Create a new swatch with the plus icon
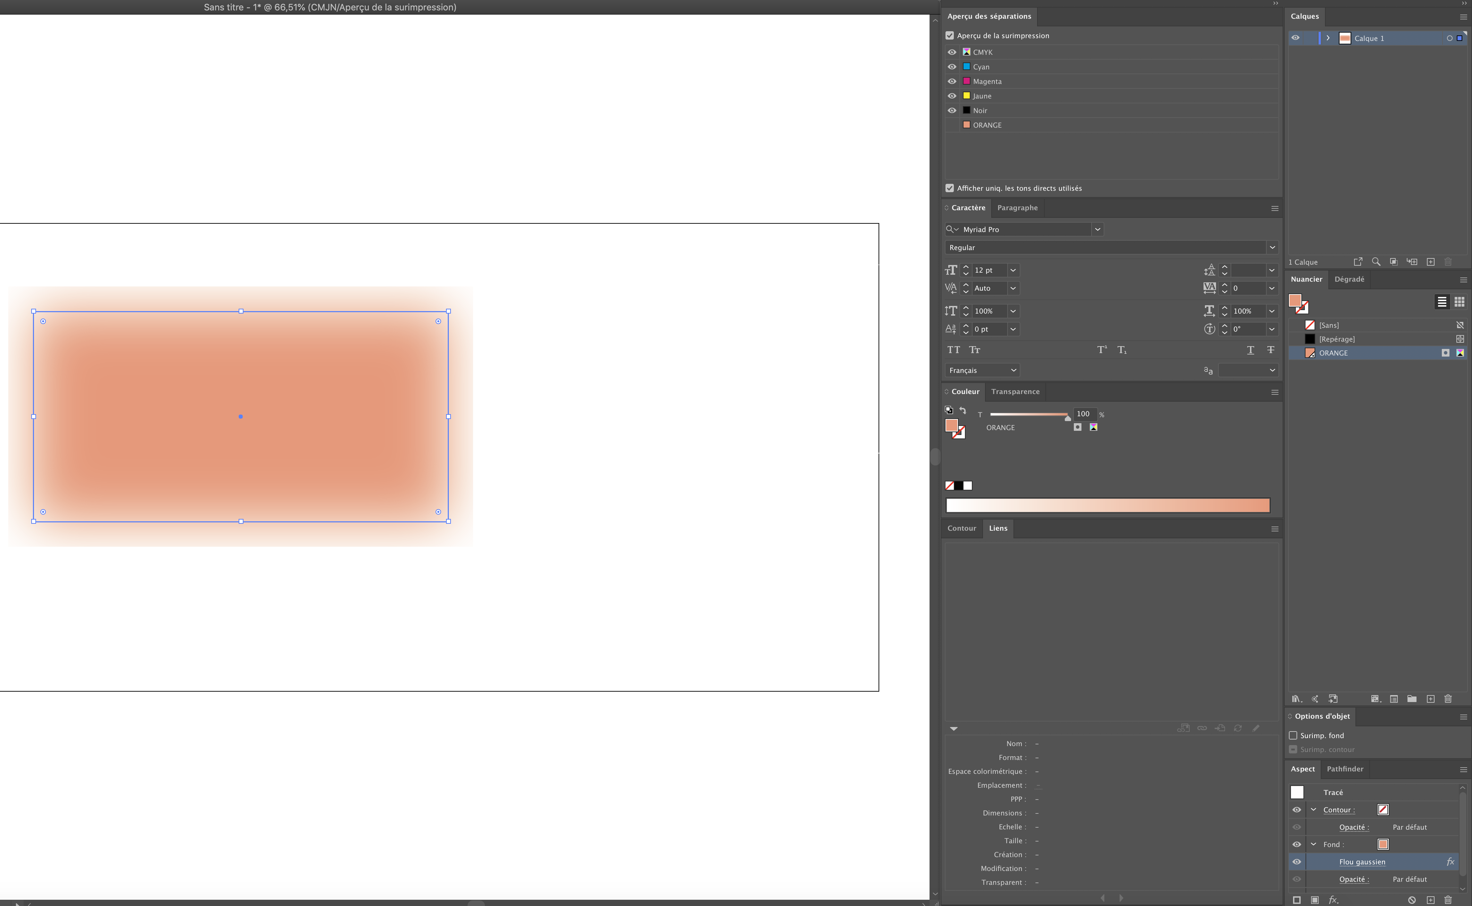This screenshot has width=1472, height=906. click(x=1430, y=699)
